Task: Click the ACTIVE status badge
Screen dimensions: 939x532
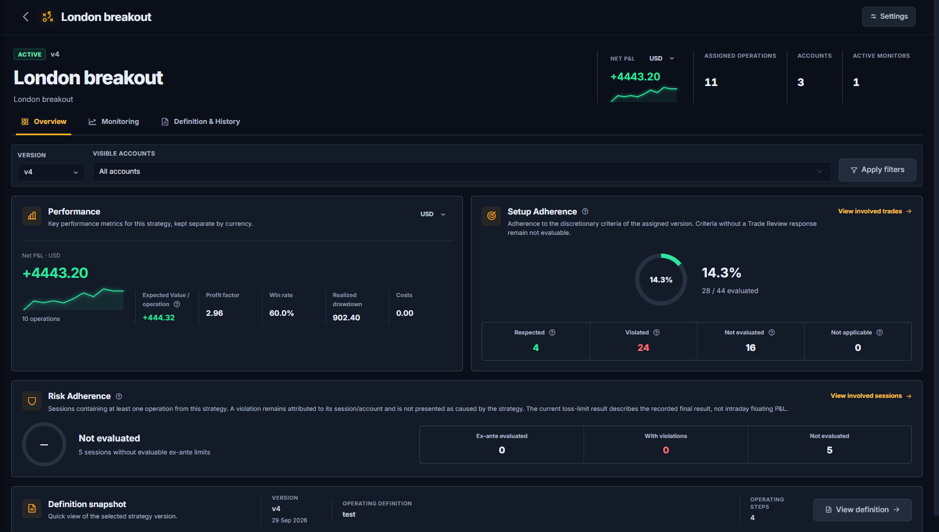Action: tap(29, 54)
